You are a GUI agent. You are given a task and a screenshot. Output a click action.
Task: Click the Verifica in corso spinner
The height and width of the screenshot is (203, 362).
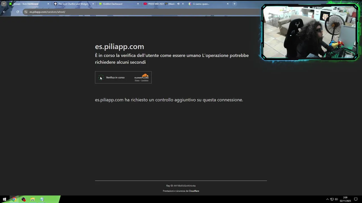pos(101,78)
